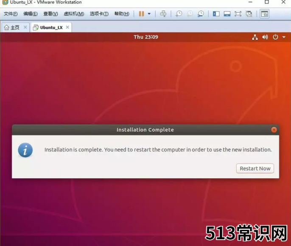291x246 pixels.
Task: Close the 主页 tab
Action: tap(25, 27)
